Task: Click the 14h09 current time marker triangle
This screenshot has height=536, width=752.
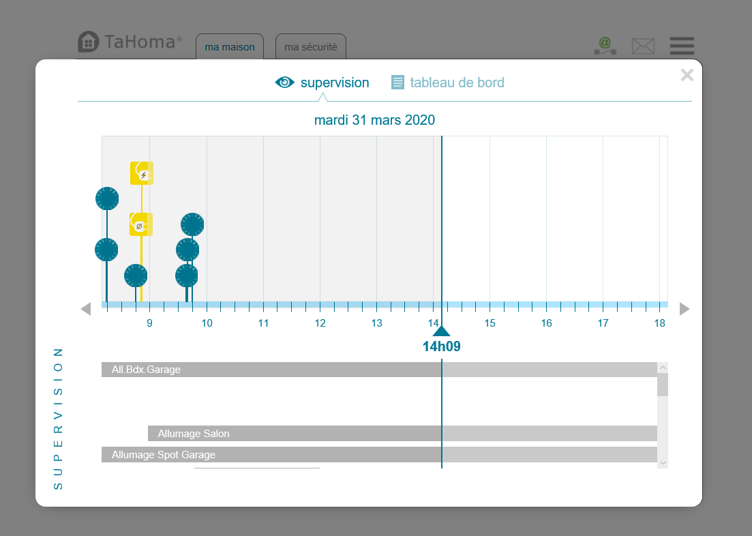Action: [441, 331]
